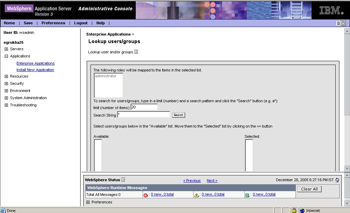Expand the Troubleshooting tree node
This screenshot has height=213, width=350.
point(6,105)
